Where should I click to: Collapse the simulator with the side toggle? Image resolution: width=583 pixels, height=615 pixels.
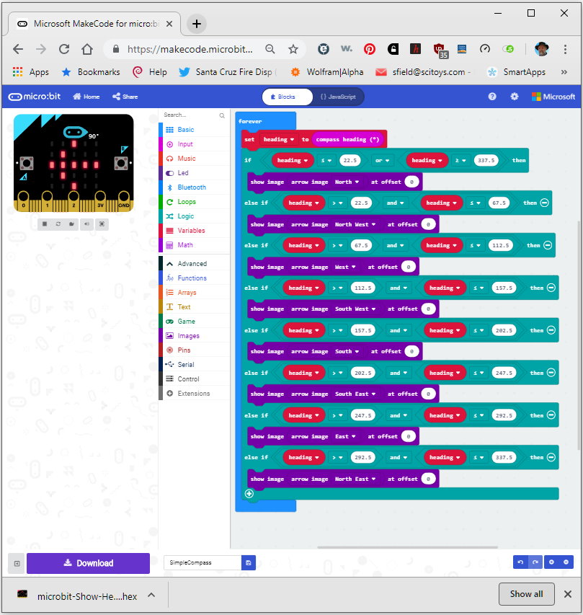(x=17, y=563)
